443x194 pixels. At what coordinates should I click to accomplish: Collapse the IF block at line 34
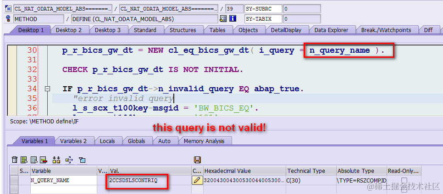[x=48, y=89]
